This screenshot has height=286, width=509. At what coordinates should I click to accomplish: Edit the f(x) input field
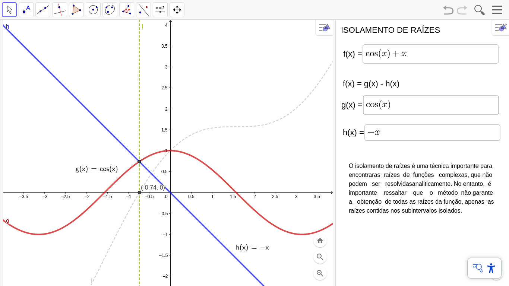pyautogui.click(x=430, y=54)
